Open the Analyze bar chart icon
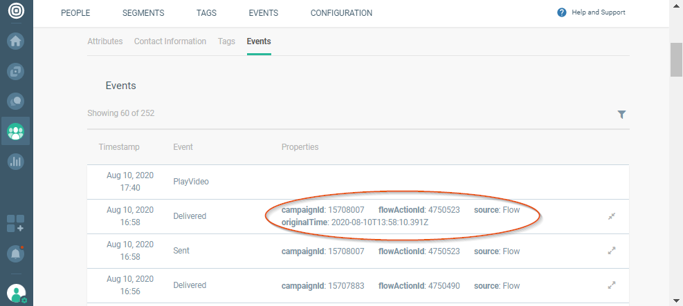Image resolution: width=683 pixels, height=306 pixels. 15,162
